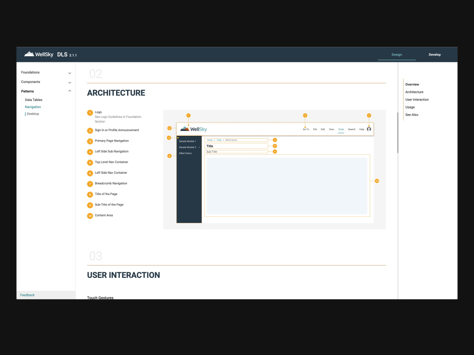Click the profile avatar icon in the diagram
This screenshot has height=355, width=474.
[369, 129]
